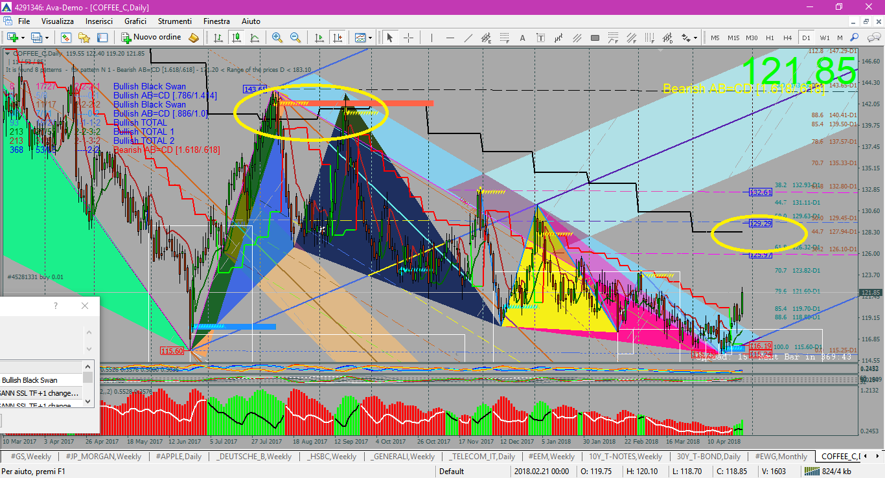Select Bullish Black Swan list row
Image resolution: width=885 pixels, height=478 pixels.
click(41, 380)
